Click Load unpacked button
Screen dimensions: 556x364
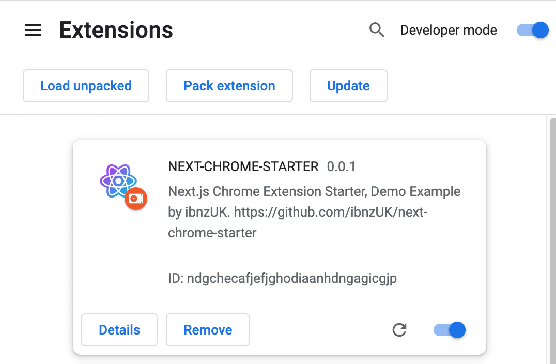86,86
